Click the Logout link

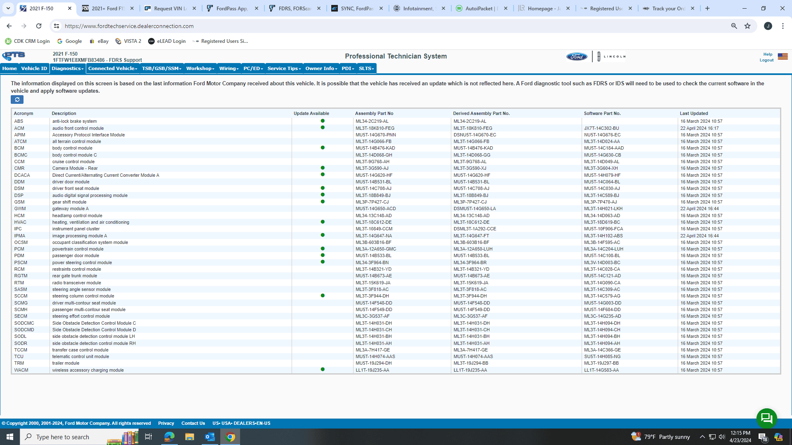pyautogui.click(x=766, y=60)
